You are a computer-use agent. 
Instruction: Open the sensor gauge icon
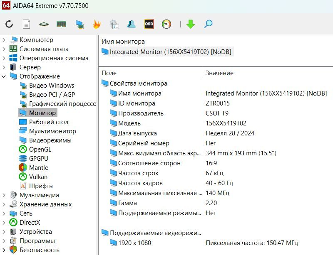[166, 24]
